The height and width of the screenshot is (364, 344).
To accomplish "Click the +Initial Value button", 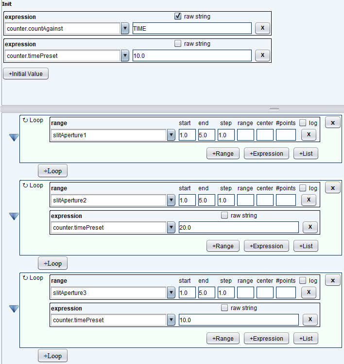I will [x=26, y=73].
